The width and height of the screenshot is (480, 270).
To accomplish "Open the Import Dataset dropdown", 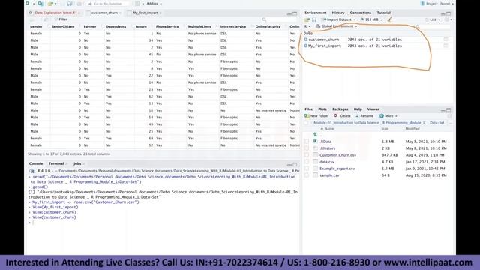I will (x=338, y=19).
